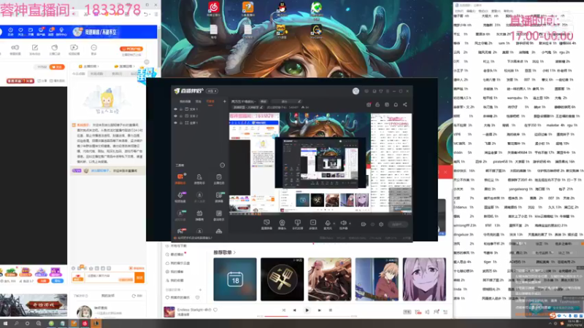Image resolution: width=584 pixels, height=328 pixels.
Task: Open the playlist with the crossed spatulas cover
Action: click(283, 279)
